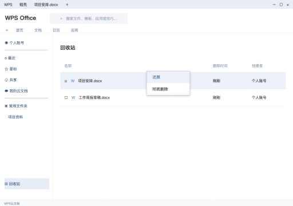Image resolution: width=293 pixels, height=206 pixels.
Task: Select 星标 in the sidebar
Action: (x=13, y=69)
